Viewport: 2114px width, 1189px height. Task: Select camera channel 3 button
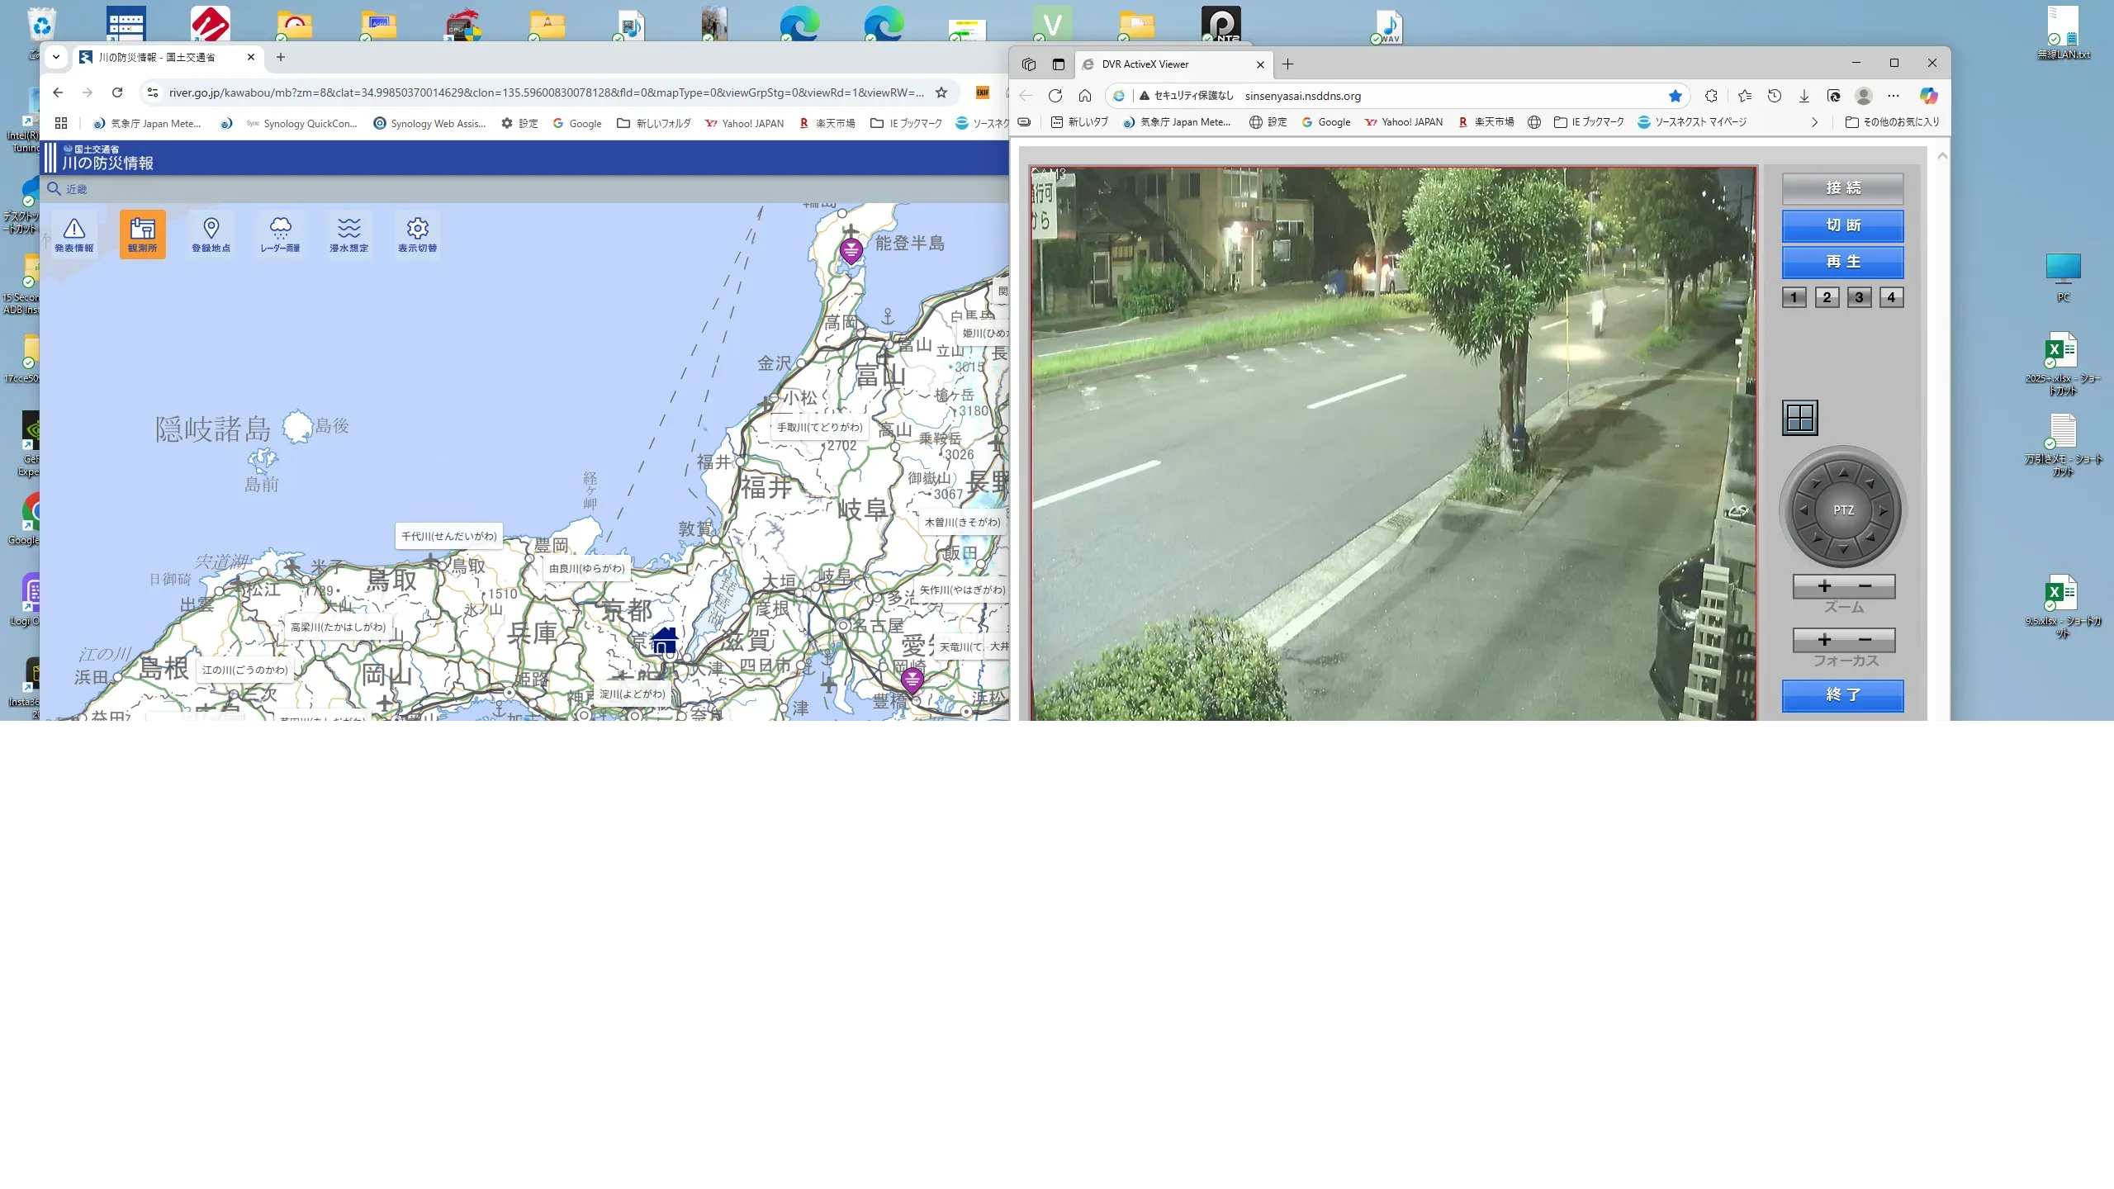1859,297
